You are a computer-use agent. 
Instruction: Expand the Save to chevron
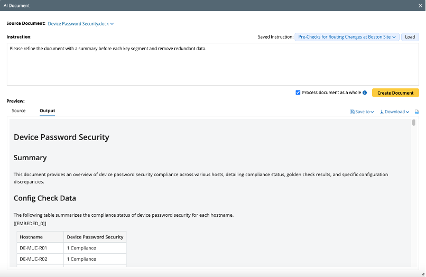coord(372,112)
